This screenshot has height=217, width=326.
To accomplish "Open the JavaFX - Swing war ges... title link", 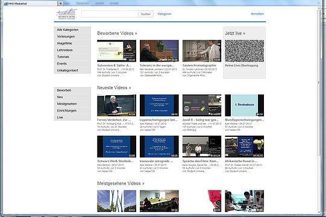I will (x=201, y=120).
